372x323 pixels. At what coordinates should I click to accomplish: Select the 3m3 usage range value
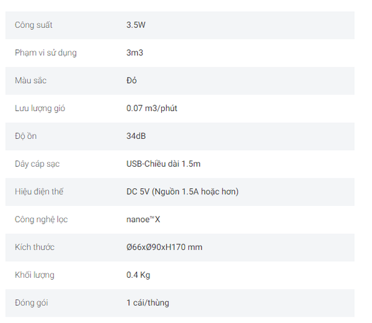[135, 53]
